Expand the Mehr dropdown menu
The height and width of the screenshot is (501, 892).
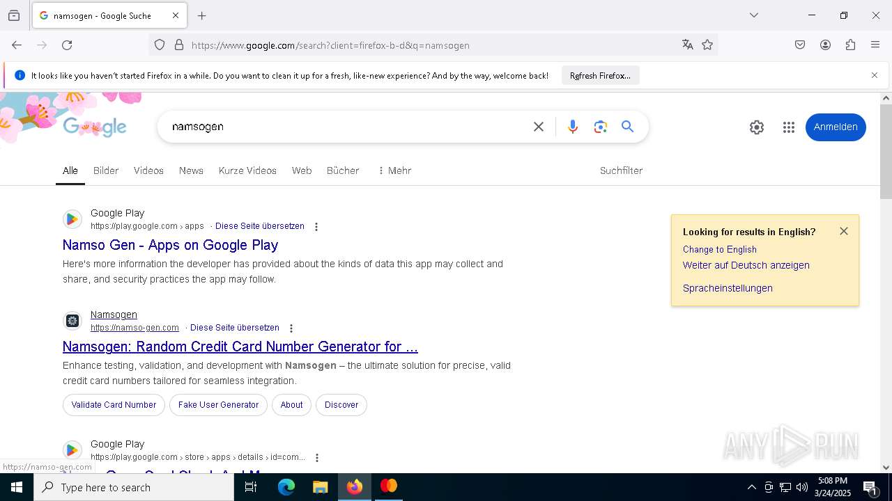[394, 170]
